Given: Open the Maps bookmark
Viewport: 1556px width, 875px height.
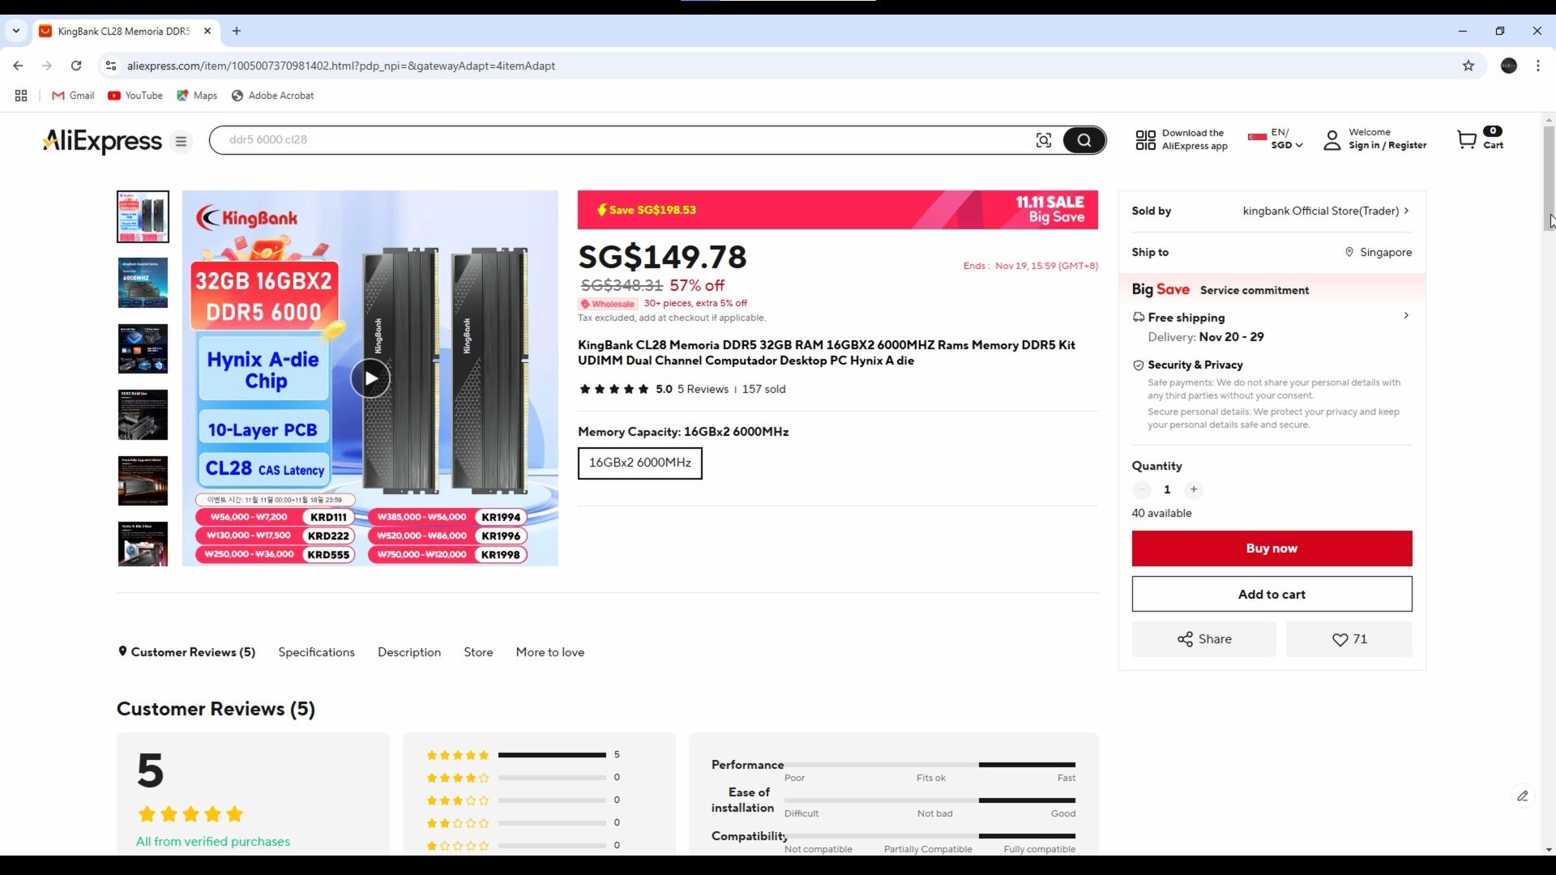Looking at the screenshot, I should tap(197, 96).
